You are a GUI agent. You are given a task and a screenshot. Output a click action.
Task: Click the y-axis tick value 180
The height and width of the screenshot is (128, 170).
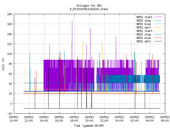tap(10, 14)
